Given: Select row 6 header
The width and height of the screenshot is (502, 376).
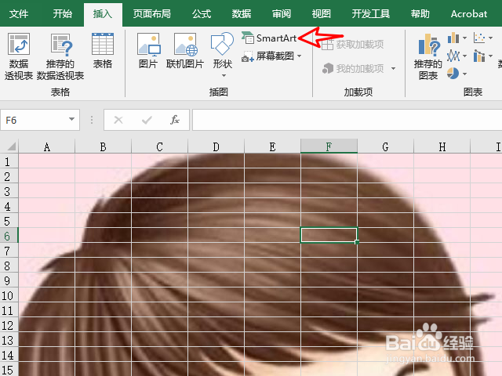Looking at the screenshot, I should [x=9, y=236].
